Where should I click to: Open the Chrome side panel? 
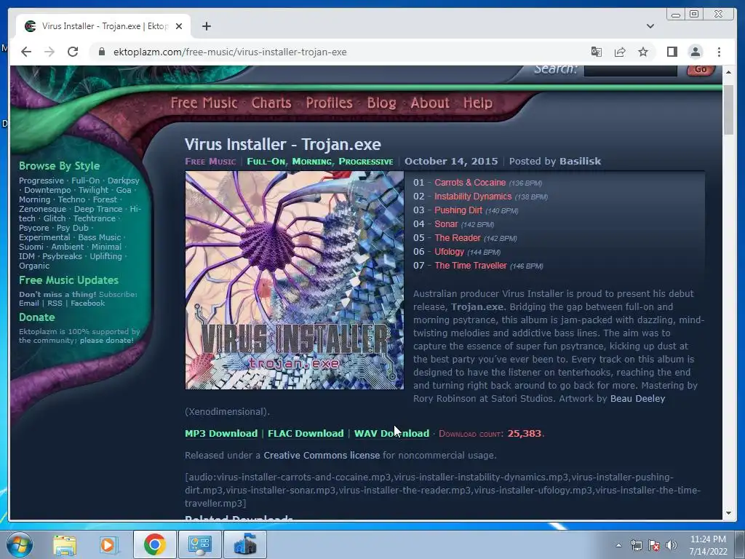(672, 52)
